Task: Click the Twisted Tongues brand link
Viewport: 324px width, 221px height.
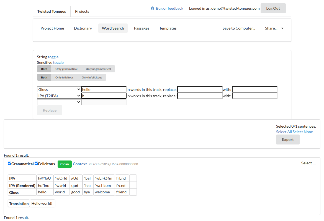Action: [52, 11]
